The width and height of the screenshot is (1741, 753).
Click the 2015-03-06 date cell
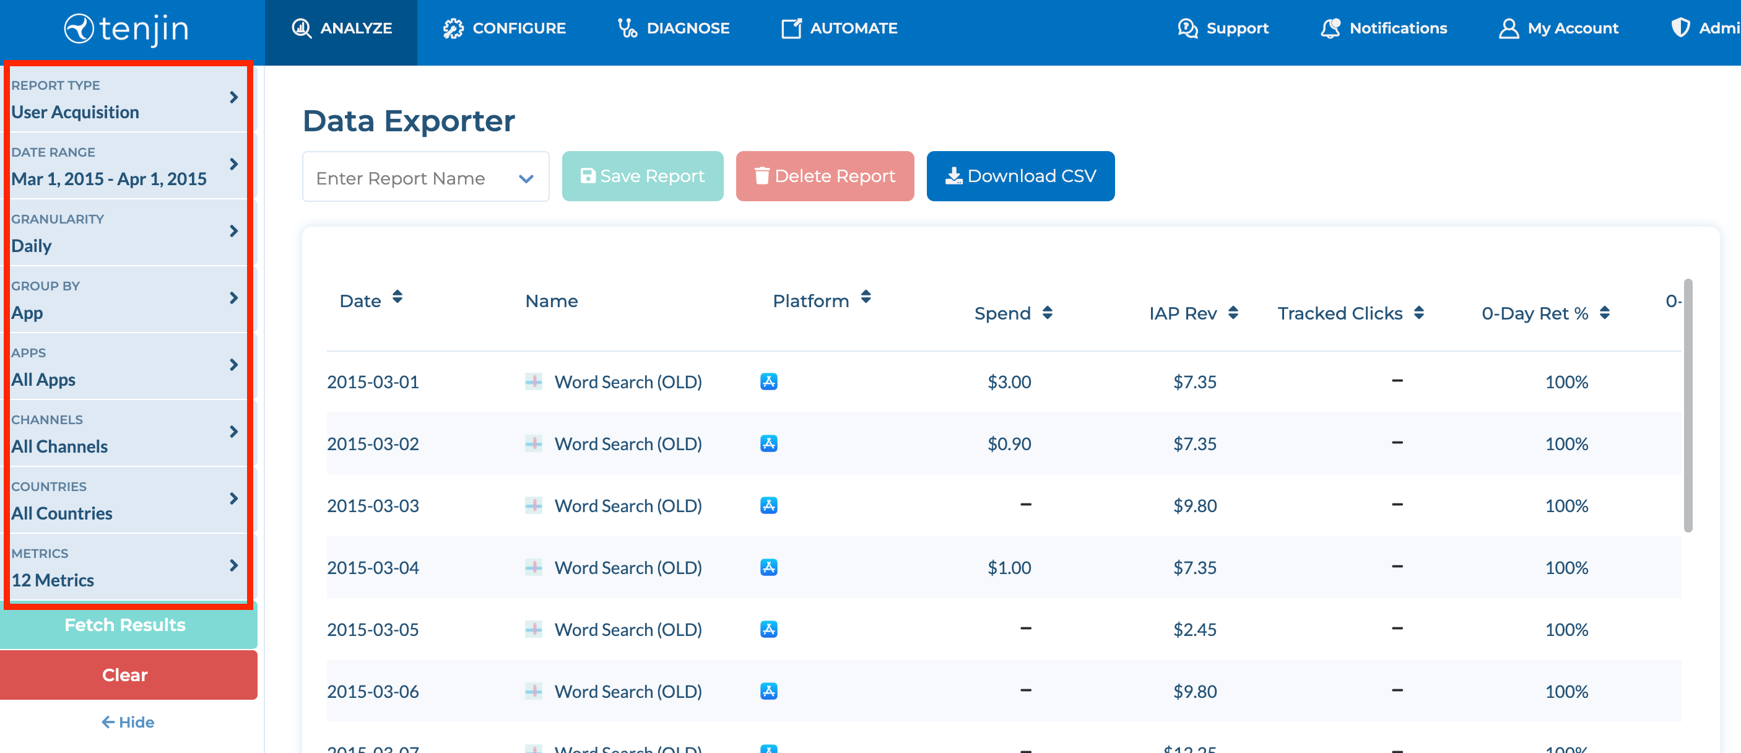tap(373, 692)
